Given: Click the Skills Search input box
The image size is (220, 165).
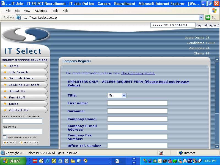Looking at the screenshot, I should point(173,25).
